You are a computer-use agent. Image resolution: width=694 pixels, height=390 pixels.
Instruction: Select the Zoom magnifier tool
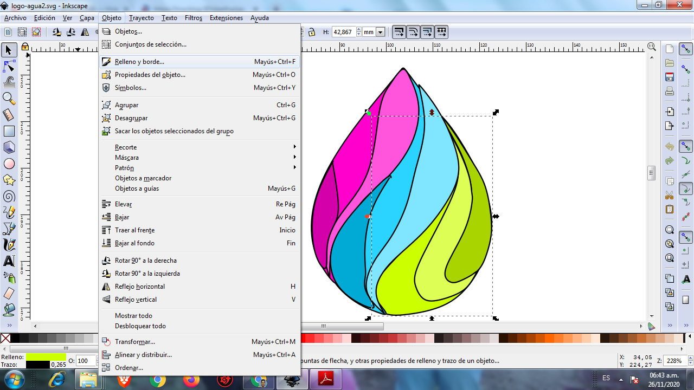(x=9, y=98)
